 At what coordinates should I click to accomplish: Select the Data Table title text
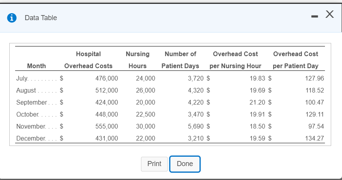(41, 18)
